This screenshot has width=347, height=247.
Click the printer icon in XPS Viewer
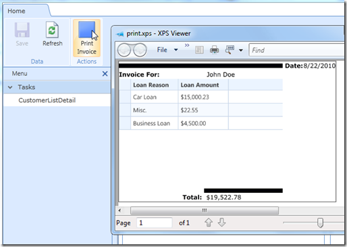pos(214,50)
